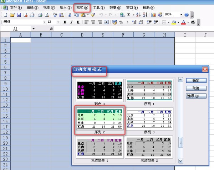The height and width of the screenshot is (170, 214).
Task: Select the 序列 2 format thumbnail
Action: (x=100, y=119)
